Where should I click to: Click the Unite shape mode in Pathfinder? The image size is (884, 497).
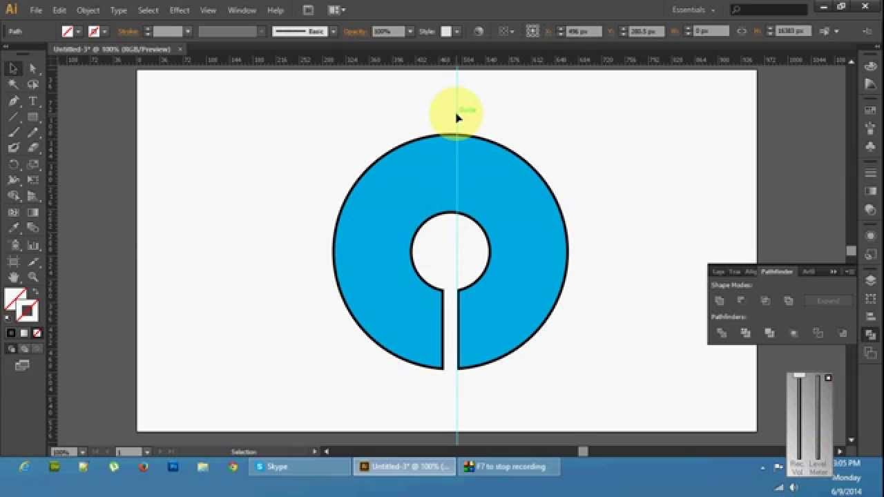[x=720, y=301]
